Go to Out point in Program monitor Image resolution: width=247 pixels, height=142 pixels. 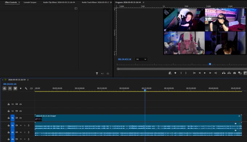(x=216, y=73)
